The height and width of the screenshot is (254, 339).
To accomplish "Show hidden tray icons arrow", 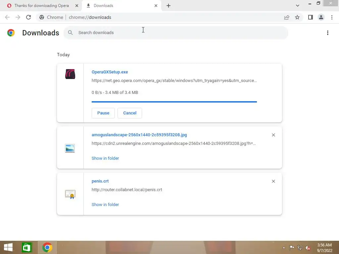I will 284,248.
